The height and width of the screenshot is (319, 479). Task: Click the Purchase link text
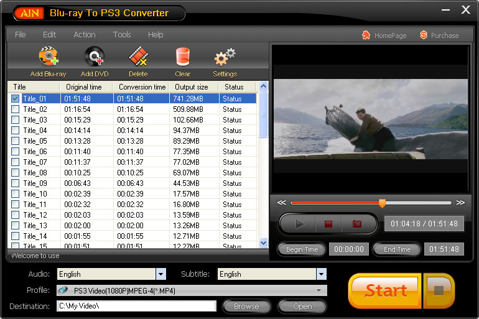[445, 35]
